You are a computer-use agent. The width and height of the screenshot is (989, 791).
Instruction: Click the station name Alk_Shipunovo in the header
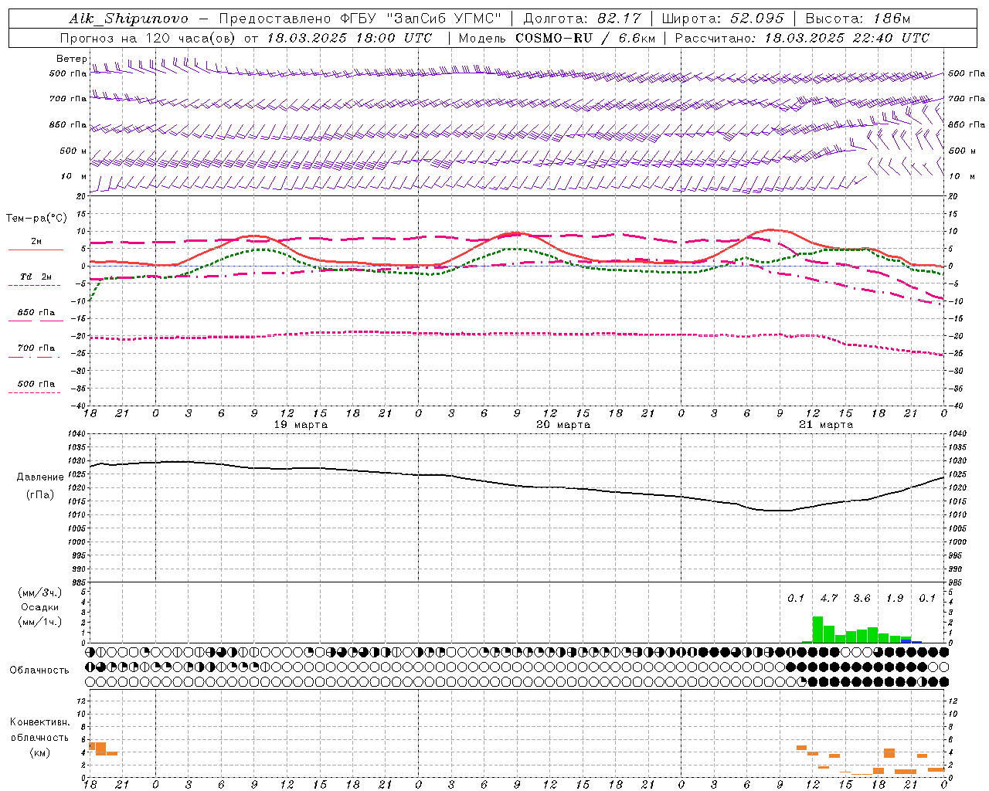(x=128, y=19)
